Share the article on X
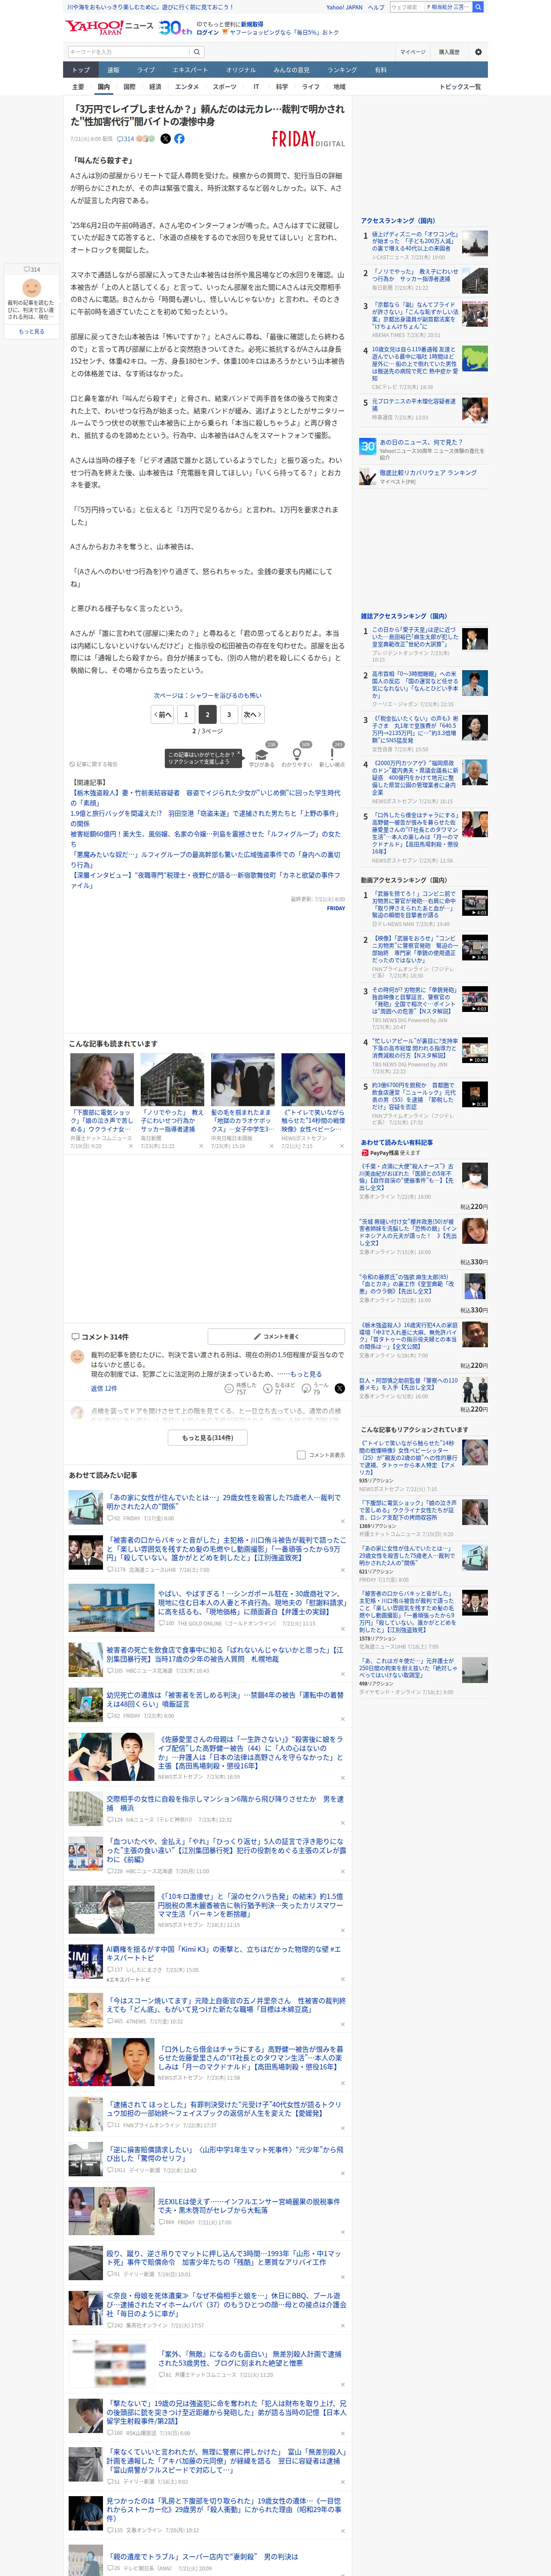Viewport: 551px width, 2576px height. pyautogui.click(x=166, y=139)
